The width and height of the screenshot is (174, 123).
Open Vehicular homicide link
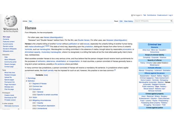pyautogui.click(x=154, y=91)
